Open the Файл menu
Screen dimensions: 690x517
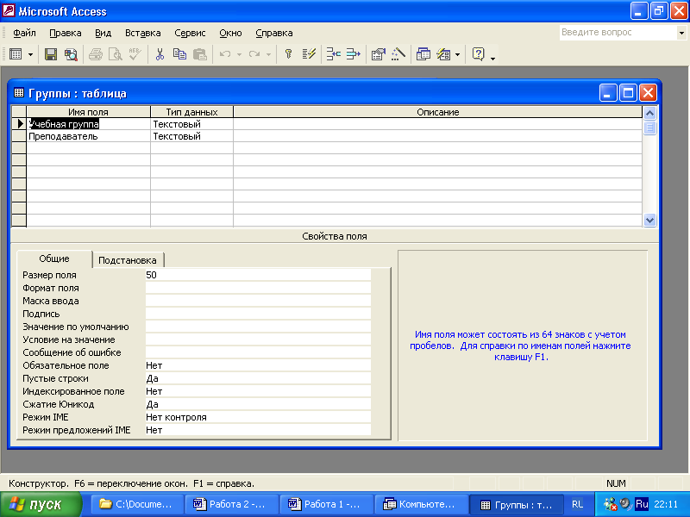coord(24,33)
